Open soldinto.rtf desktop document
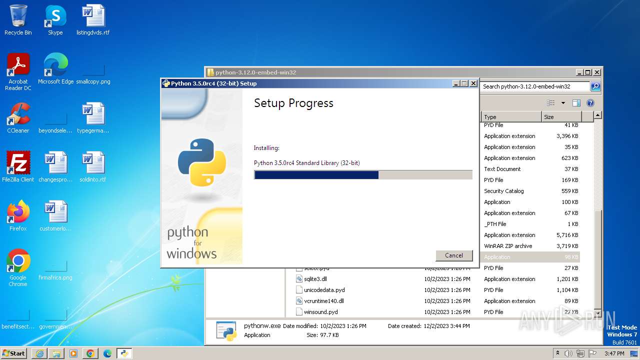640x360 pixels. pyautogui.click(x=93, y=167)
